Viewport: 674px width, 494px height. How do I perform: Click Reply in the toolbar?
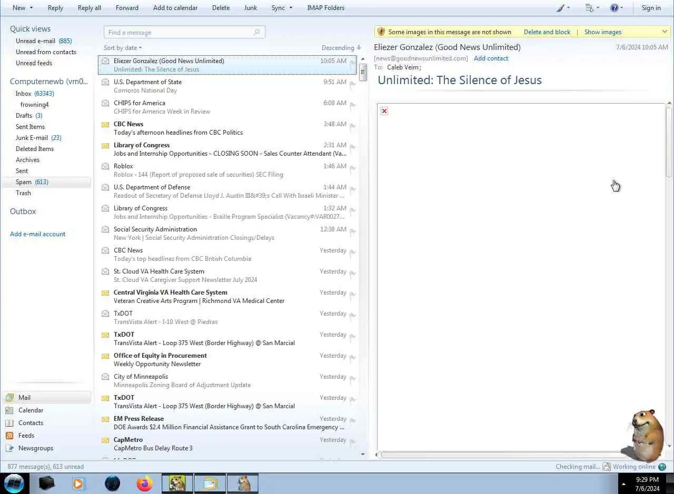(55, 8)
